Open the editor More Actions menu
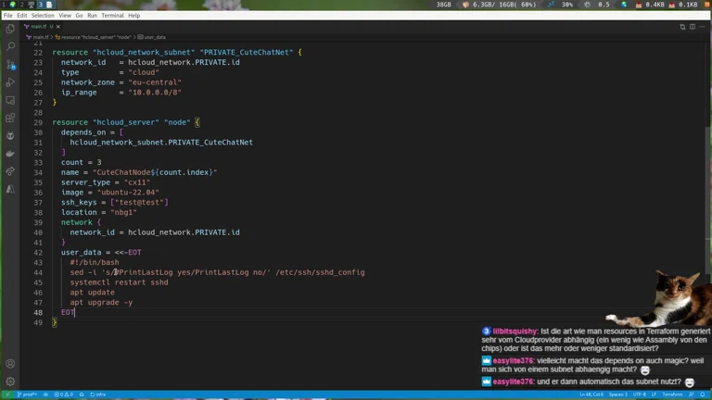 tap(702, 27)
